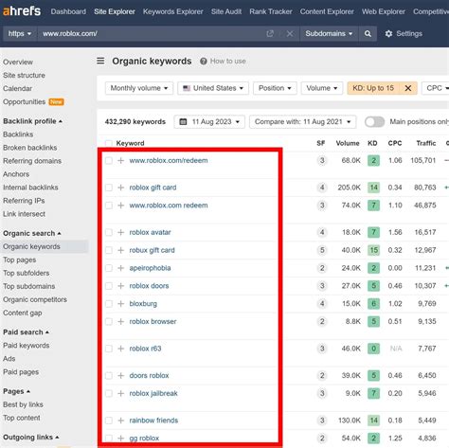Click the Ahrefs logo

(x=22, y=11)
